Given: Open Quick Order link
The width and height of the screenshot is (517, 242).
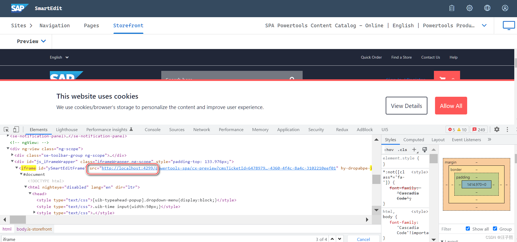Looking at the screenshot, I should pyautogui.click(x=371, y=57).
